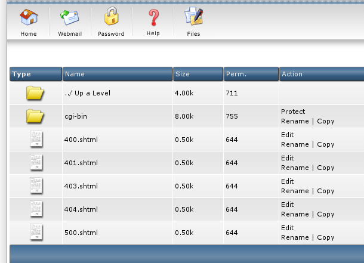The image size is (364, 263).
Task: Click the Action column header
Action: pos(322,74)
